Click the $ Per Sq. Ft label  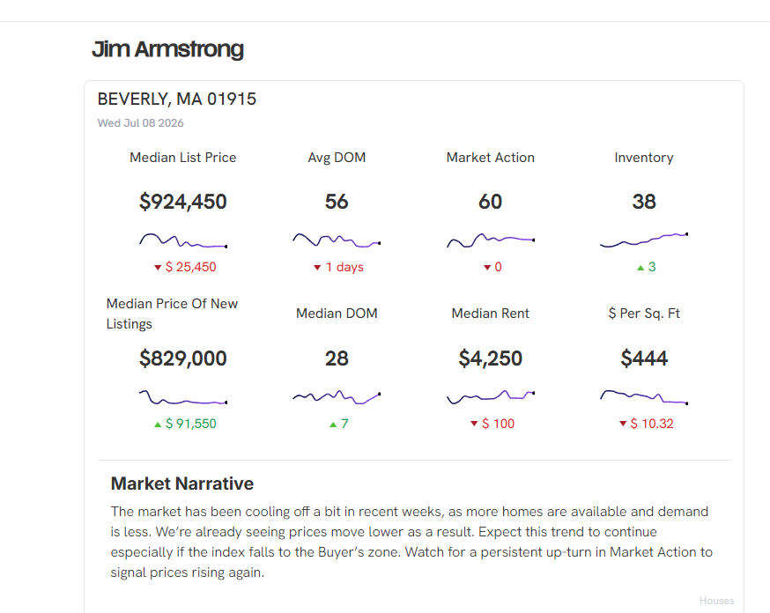click(644, 314)
